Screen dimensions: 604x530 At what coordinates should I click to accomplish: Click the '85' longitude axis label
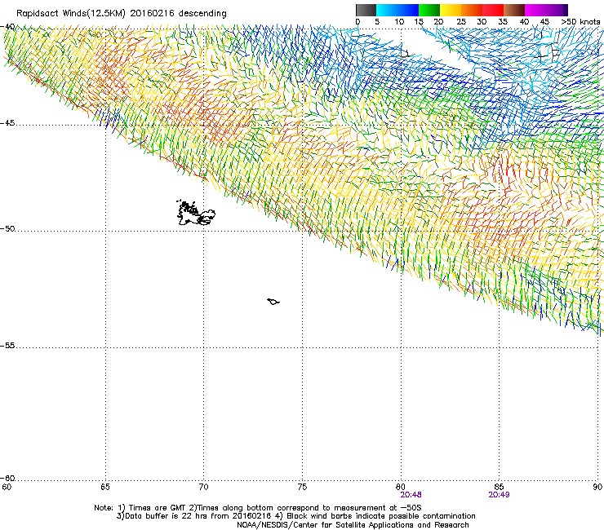(499, 487)
